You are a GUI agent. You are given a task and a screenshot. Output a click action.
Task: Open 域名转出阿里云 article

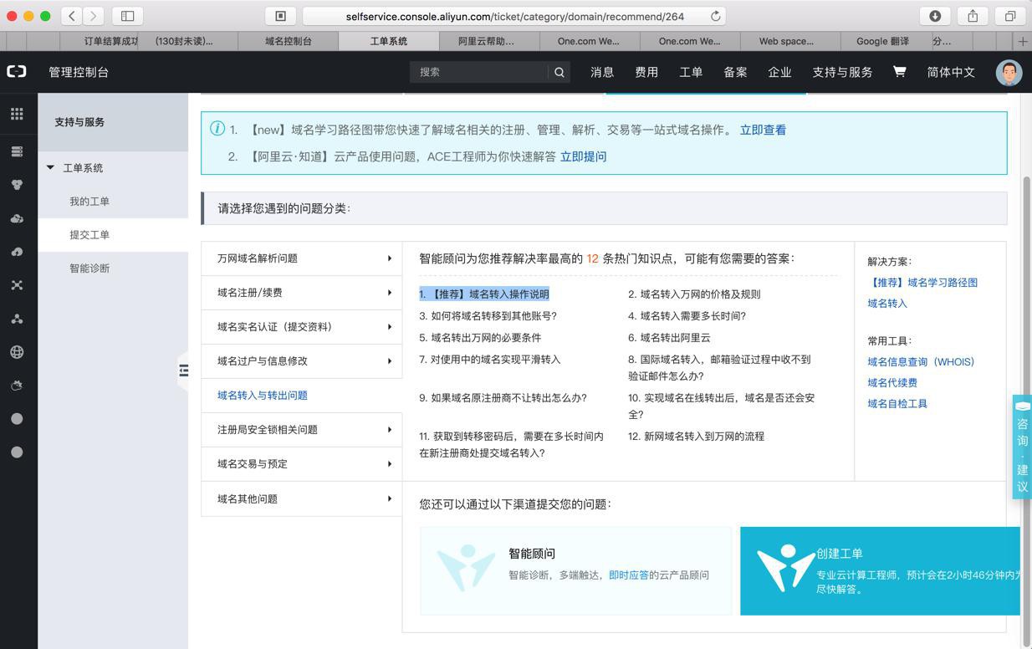[x=669, y=338]
